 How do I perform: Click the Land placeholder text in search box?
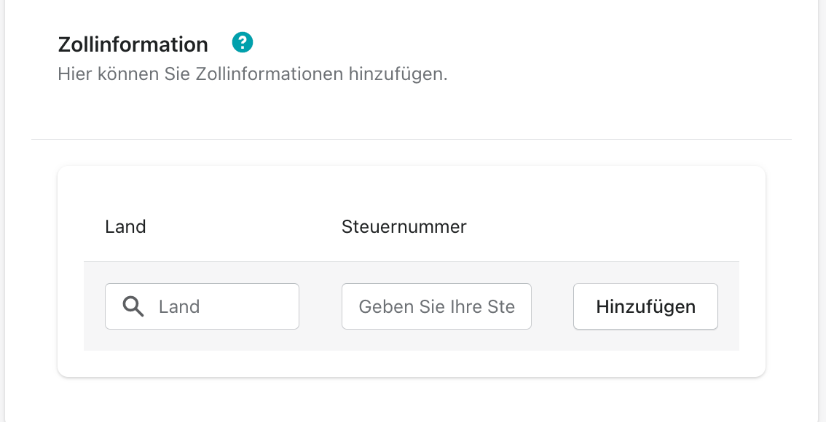click(x=179, y=306)
